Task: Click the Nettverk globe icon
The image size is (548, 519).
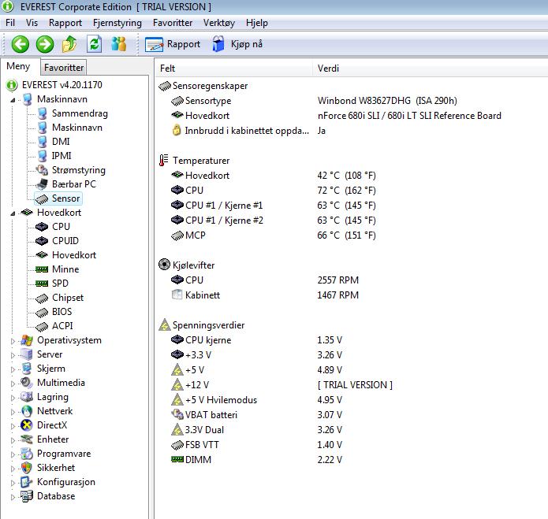Action: click(27, 411)
